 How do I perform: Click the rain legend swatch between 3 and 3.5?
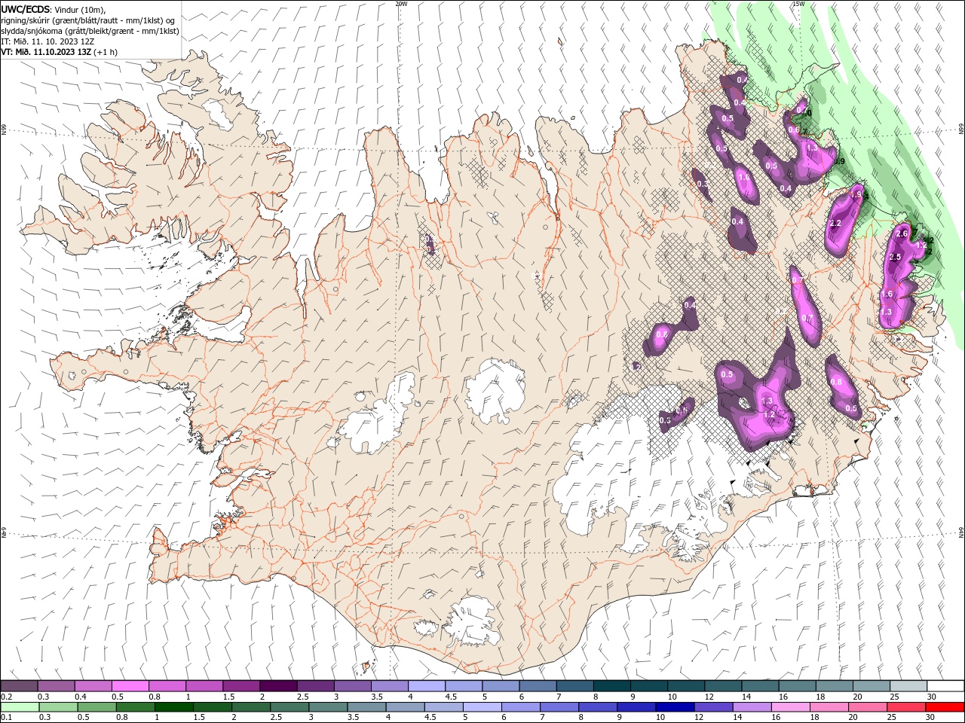point(327,707)
